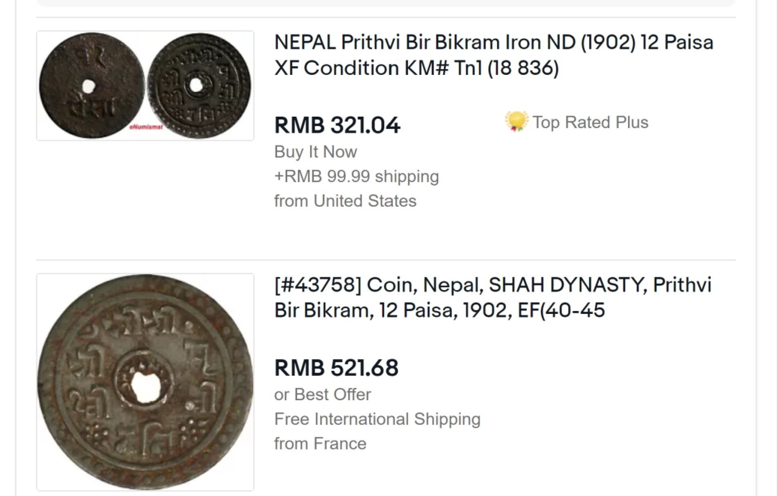Click the Buy It Now label
Screen dimensions: 777x496
click(x=315, y=152)
